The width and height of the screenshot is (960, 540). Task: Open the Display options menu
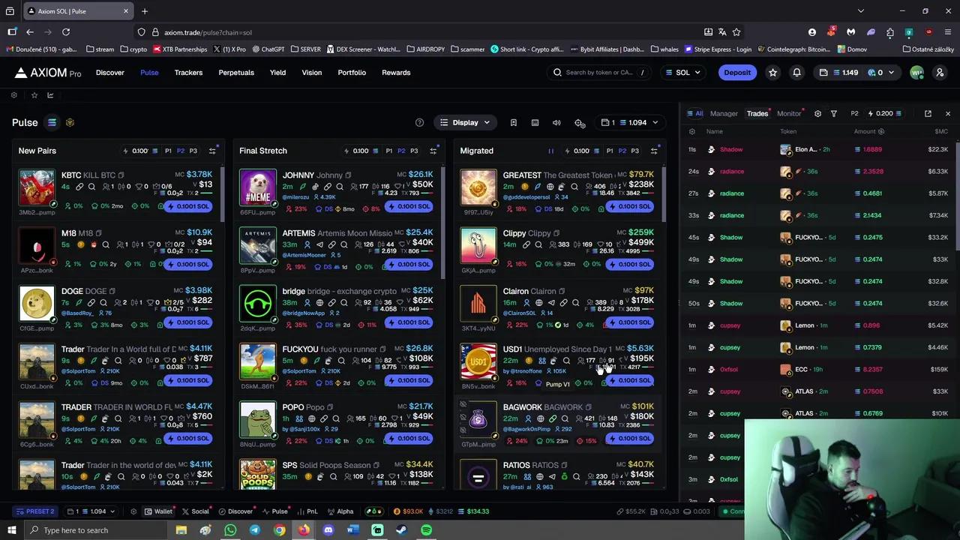coord(465,122)
